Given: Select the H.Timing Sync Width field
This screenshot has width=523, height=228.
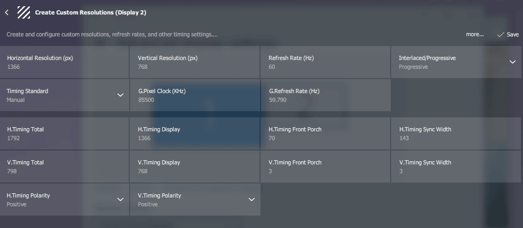Looking at the screenshot, I should 456,133.
